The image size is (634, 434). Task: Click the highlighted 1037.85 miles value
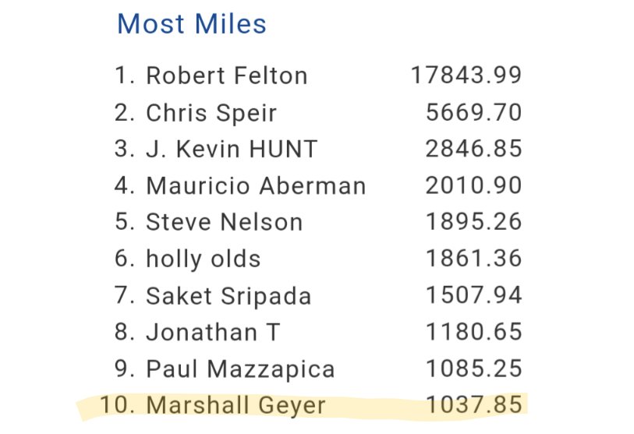coord(473,405)
